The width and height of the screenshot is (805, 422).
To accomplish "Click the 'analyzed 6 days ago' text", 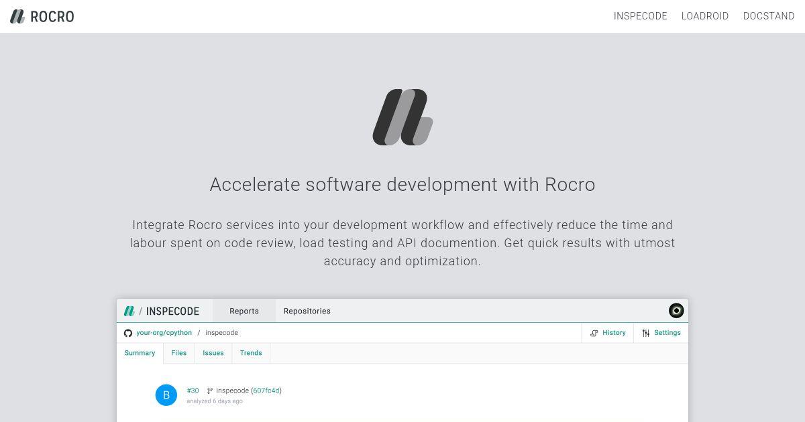I will coord(215,401).
